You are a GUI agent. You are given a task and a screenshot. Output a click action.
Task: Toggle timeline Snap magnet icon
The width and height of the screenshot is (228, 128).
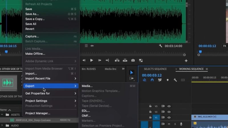click(152, 80)
